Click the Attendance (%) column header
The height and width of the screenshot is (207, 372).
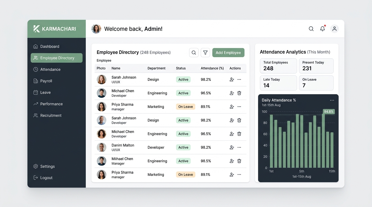pos(212,68)
